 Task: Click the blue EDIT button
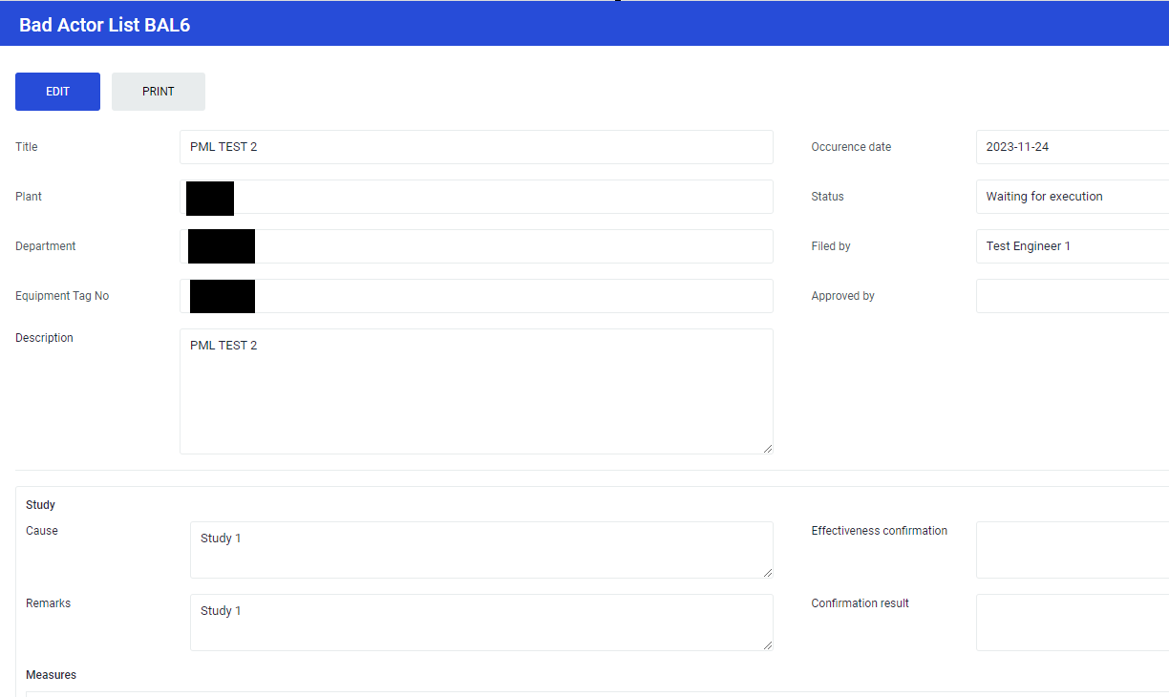click(x=57, y=92)
